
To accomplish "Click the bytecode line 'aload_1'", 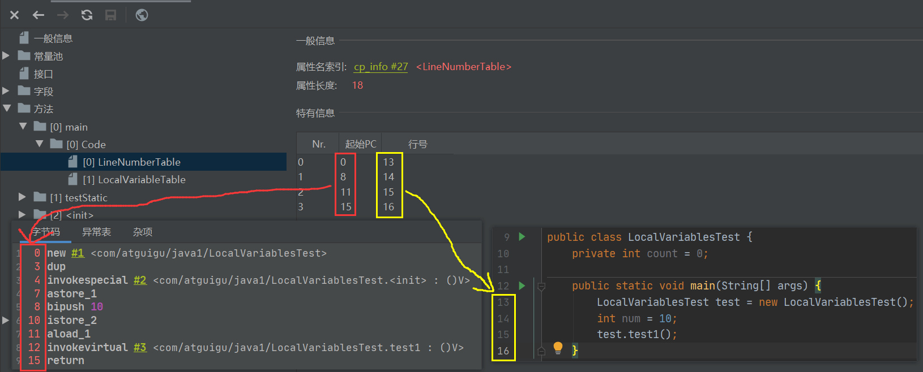I will [x=69, y=334].
